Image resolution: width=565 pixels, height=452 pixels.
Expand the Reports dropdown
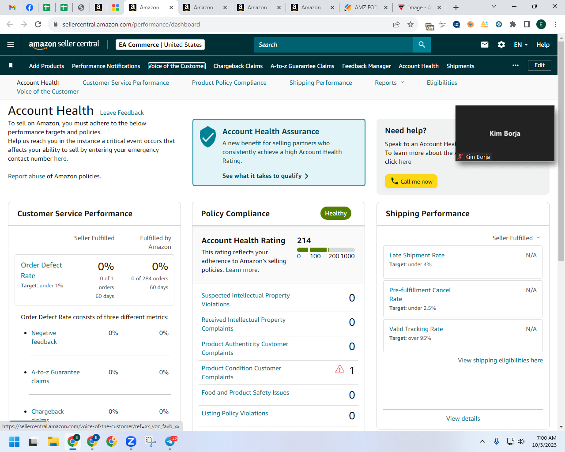pos(389,83)
